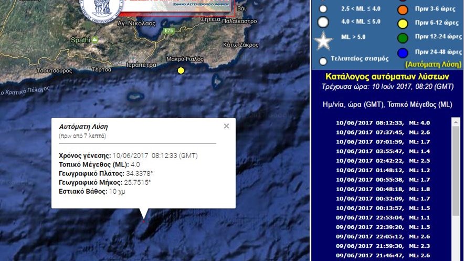Select the 09/06/2017 21:59:30 ML 2.3 entry

click(x=383, y=246)
